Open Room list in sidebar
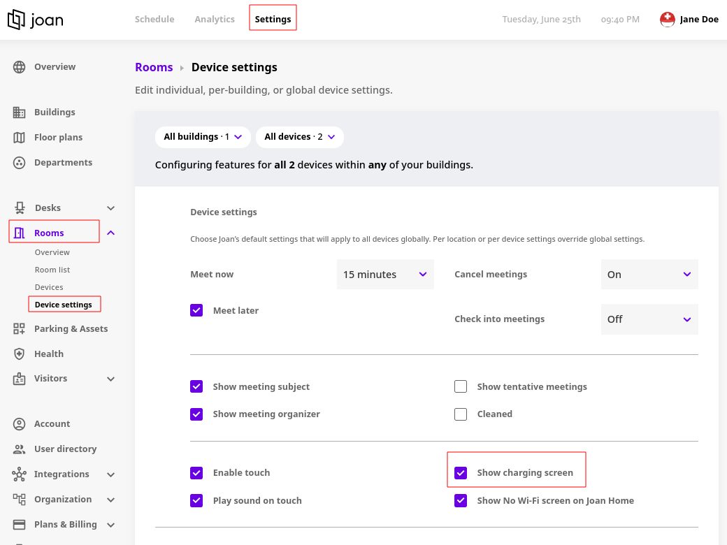Screen dimensions: 727x545 pos(52,270)
